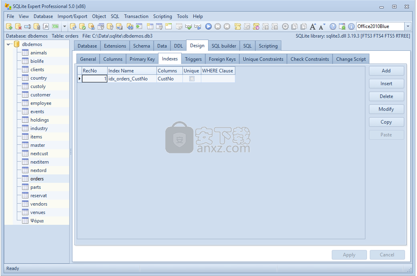Decrease font size with small A icon
Viewport: 417px width, 276px height.
322,26
